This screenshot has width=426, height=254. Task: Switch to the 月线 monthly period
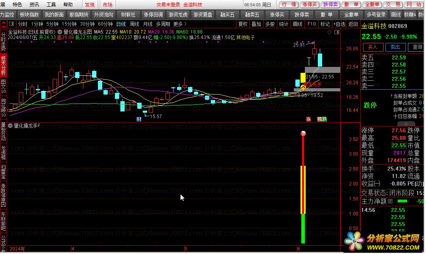[x=148, y=24]
